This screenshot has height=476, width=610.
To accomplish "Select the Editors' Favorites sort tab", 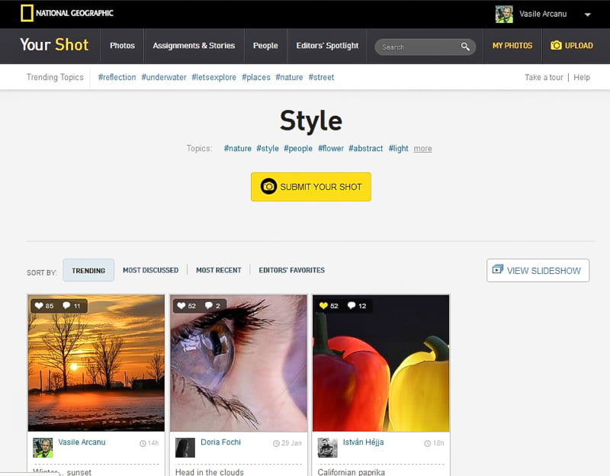I will pyautogui.click(x=291, y=270).
